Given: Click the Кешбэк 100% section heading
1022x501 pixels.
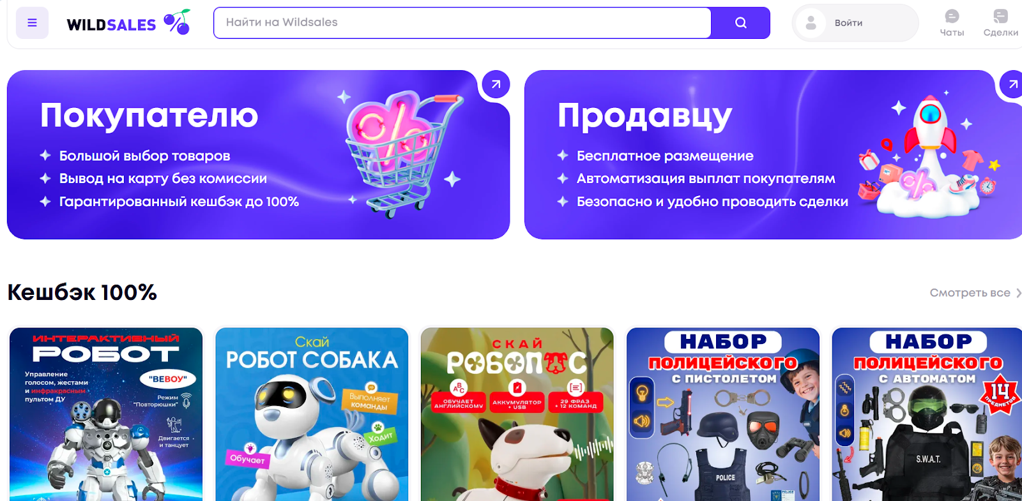Looking at the screenshot, I should tap(82, 292).
